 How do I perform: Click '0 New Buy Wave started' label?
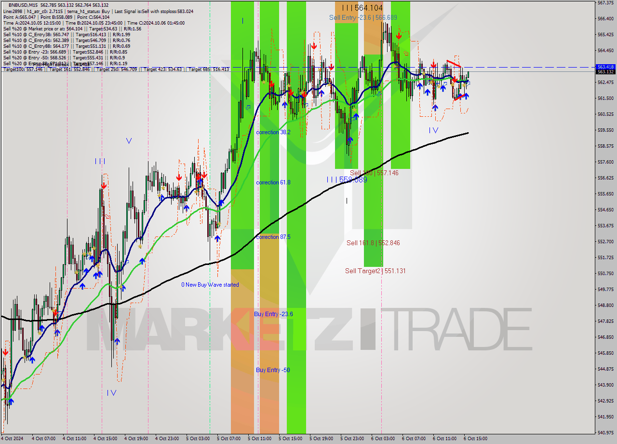(x=210, y=285)
